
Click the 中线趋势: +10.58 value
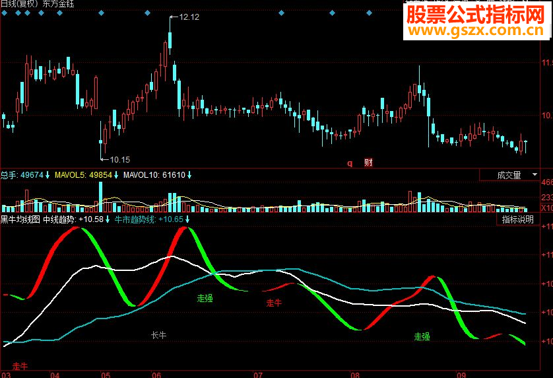(73, 219)
